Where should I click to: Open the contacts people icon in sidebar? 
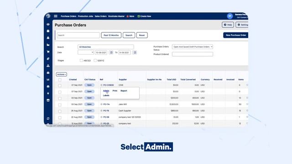click(48, 24)
